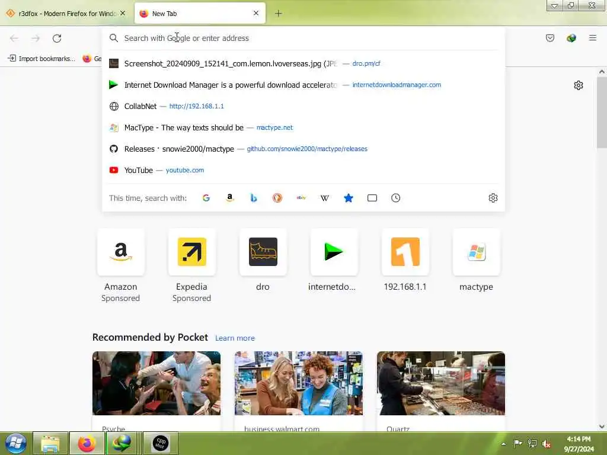Screen dimensions: 607x455
Task: Click Firefox icon in the taskbar
Action: [87, 443]
